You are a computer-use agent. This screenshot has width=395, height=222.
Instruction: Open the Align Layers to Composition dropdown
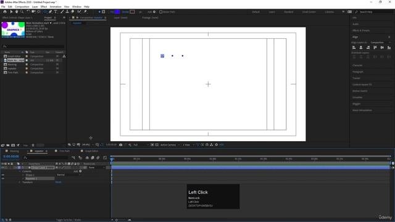click(x=380, y=43)
